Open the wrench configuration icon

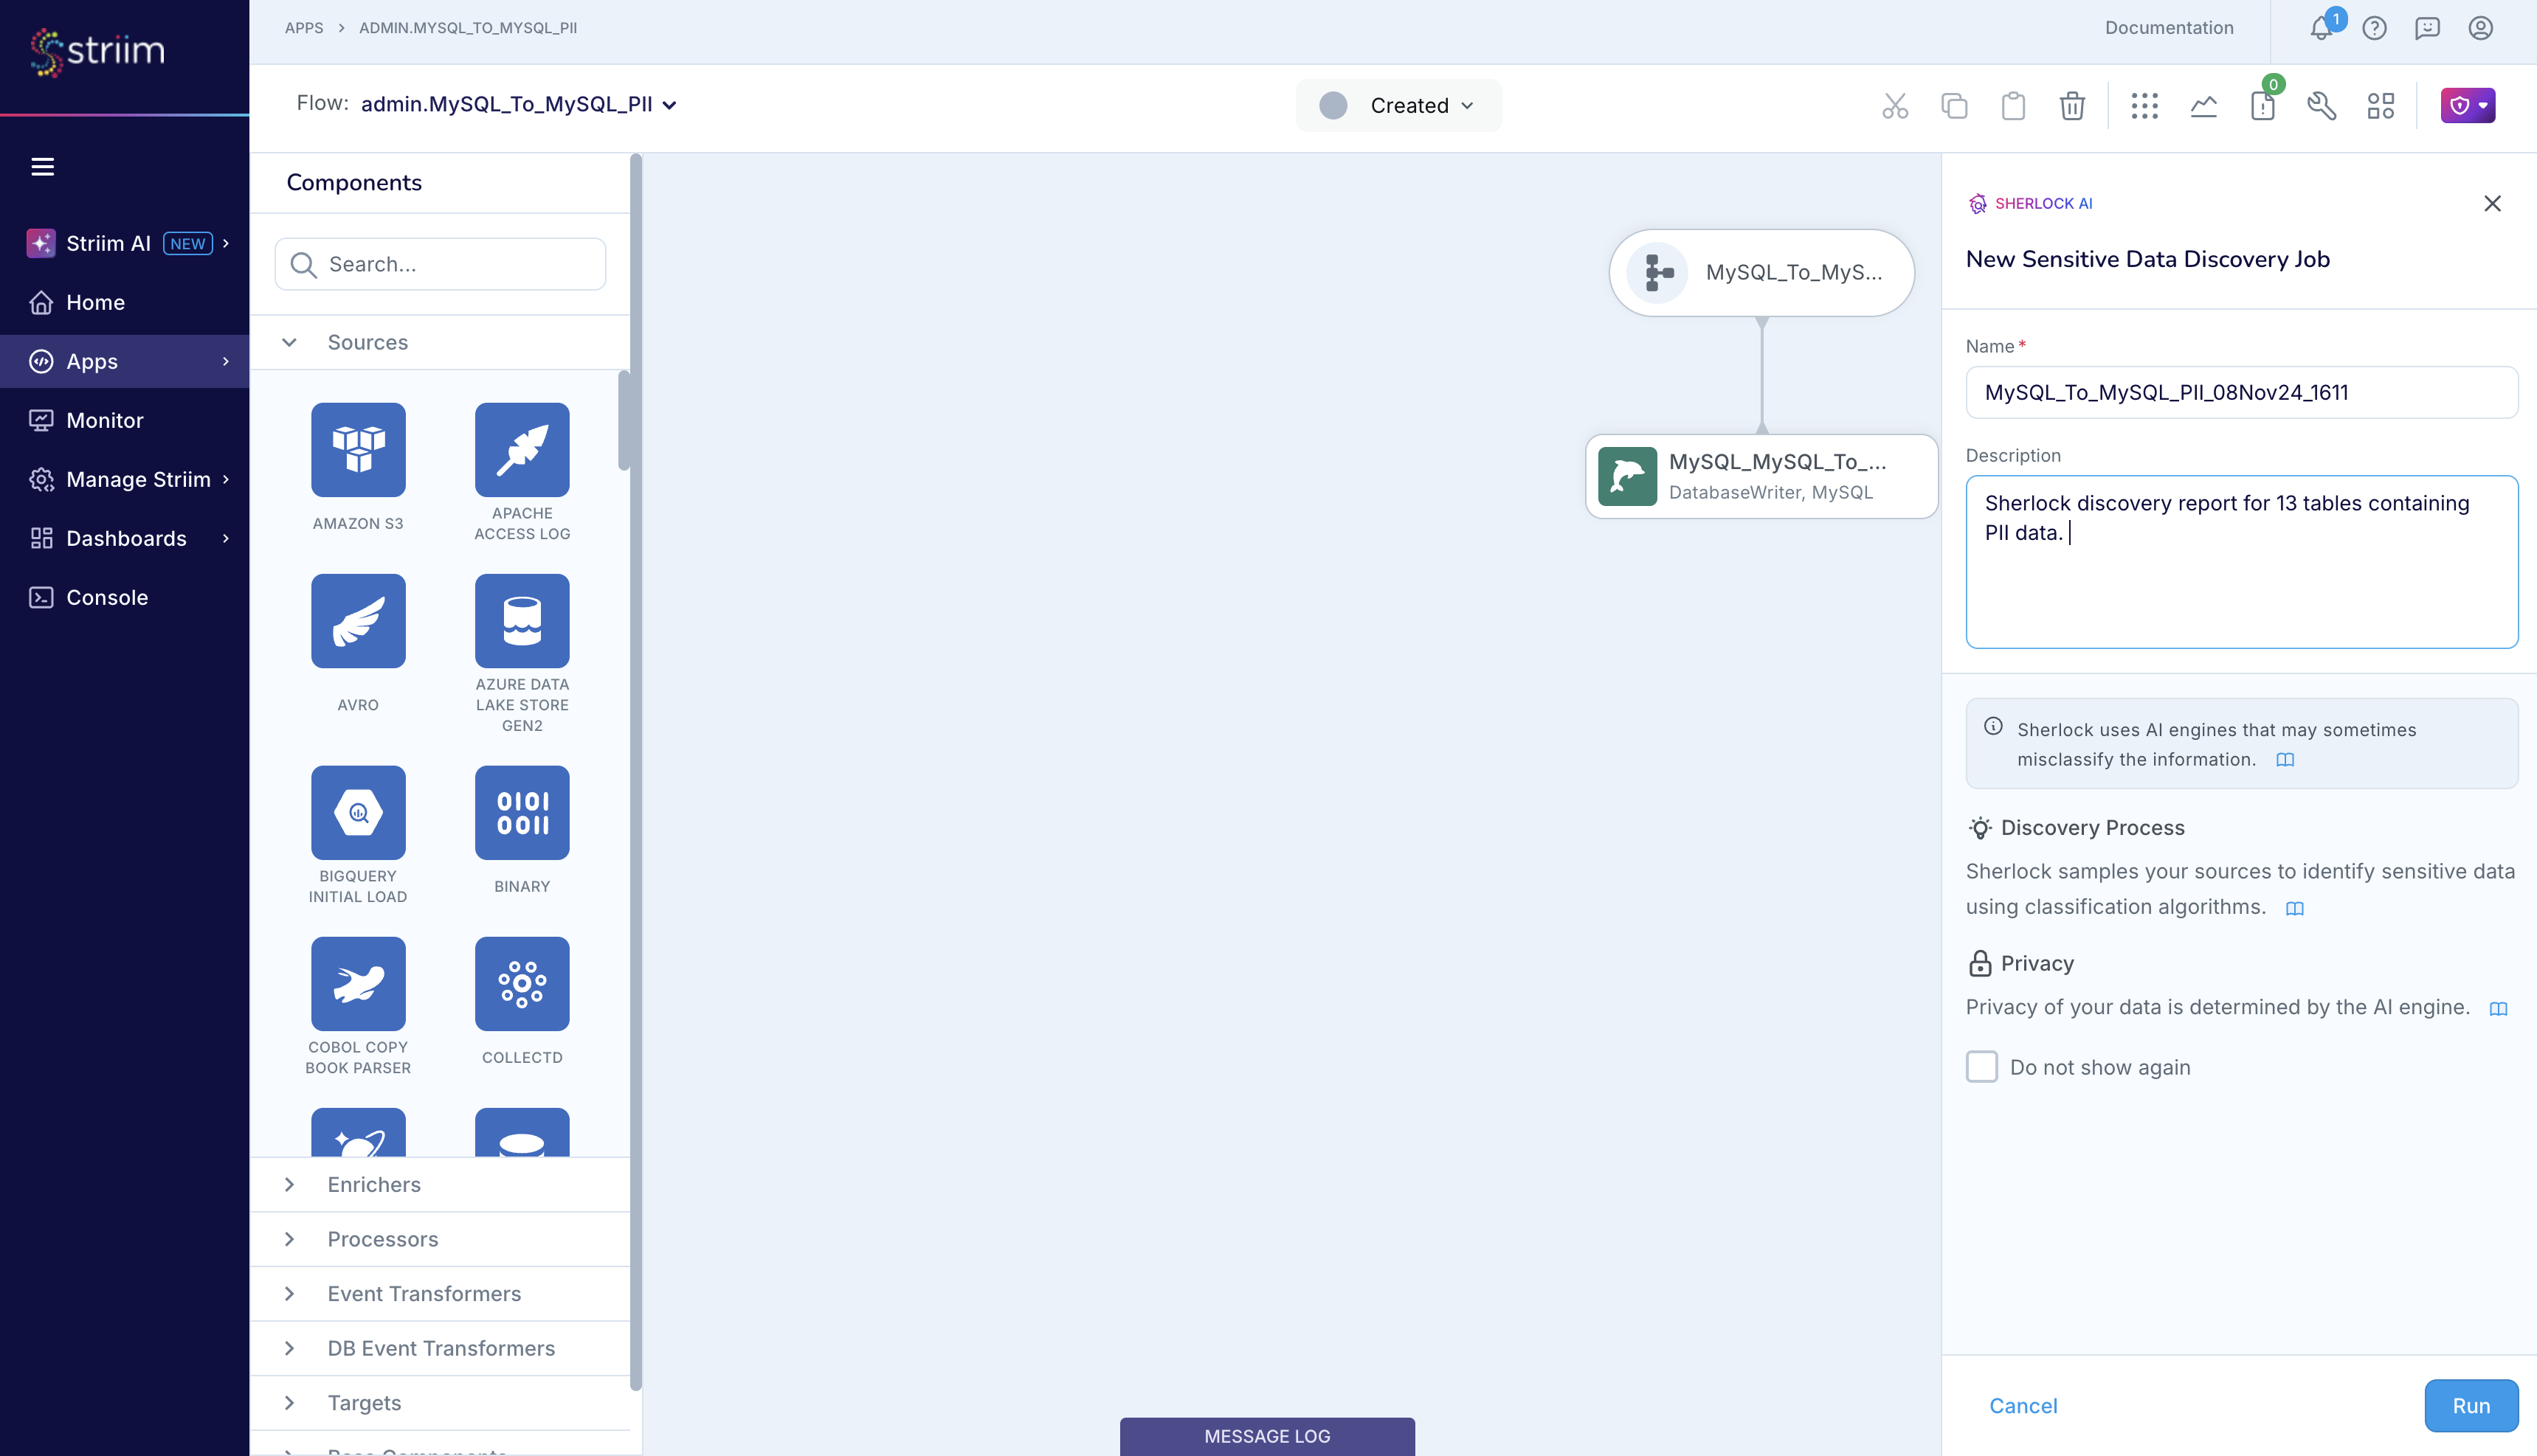[x=2321, y=105]
